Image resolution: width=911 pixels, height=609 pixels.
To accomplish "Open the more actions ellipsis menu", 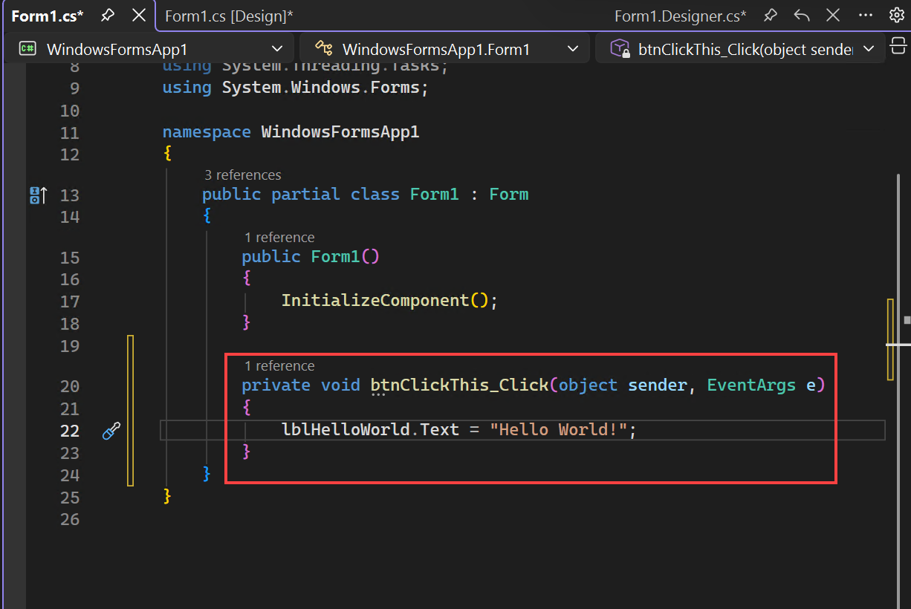I will click(866, 15).
